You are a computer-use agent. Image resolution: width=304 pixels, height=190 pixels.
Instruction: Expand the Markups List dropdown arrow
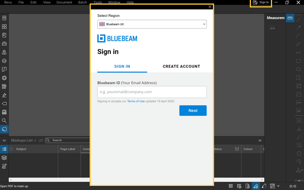(x=35, y=140)
